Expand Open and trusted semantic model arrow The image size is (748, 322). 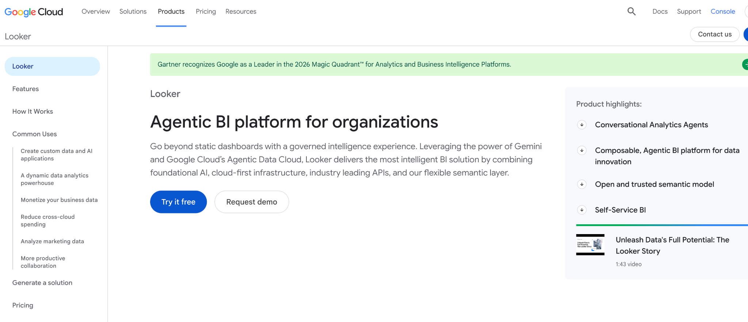pos(582,184)
